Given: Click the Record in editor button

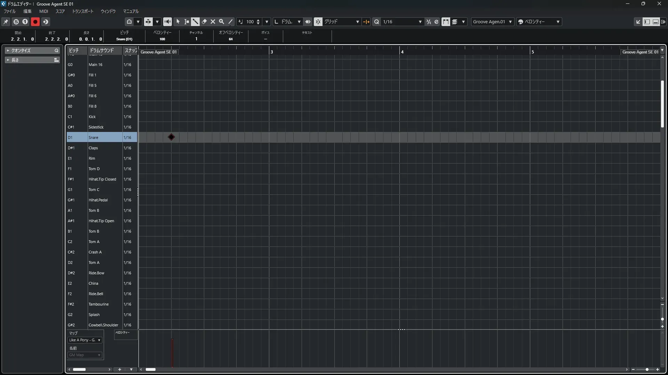Looking at the screenshot, I should pos(35,22).
